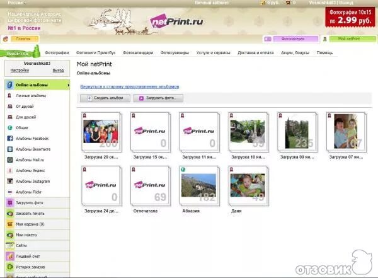The width and height of the screenshot is (378, 278).
Task: Open the Загрузка 15 ок... album thumbnail
Action: click(x=150, y=132)
